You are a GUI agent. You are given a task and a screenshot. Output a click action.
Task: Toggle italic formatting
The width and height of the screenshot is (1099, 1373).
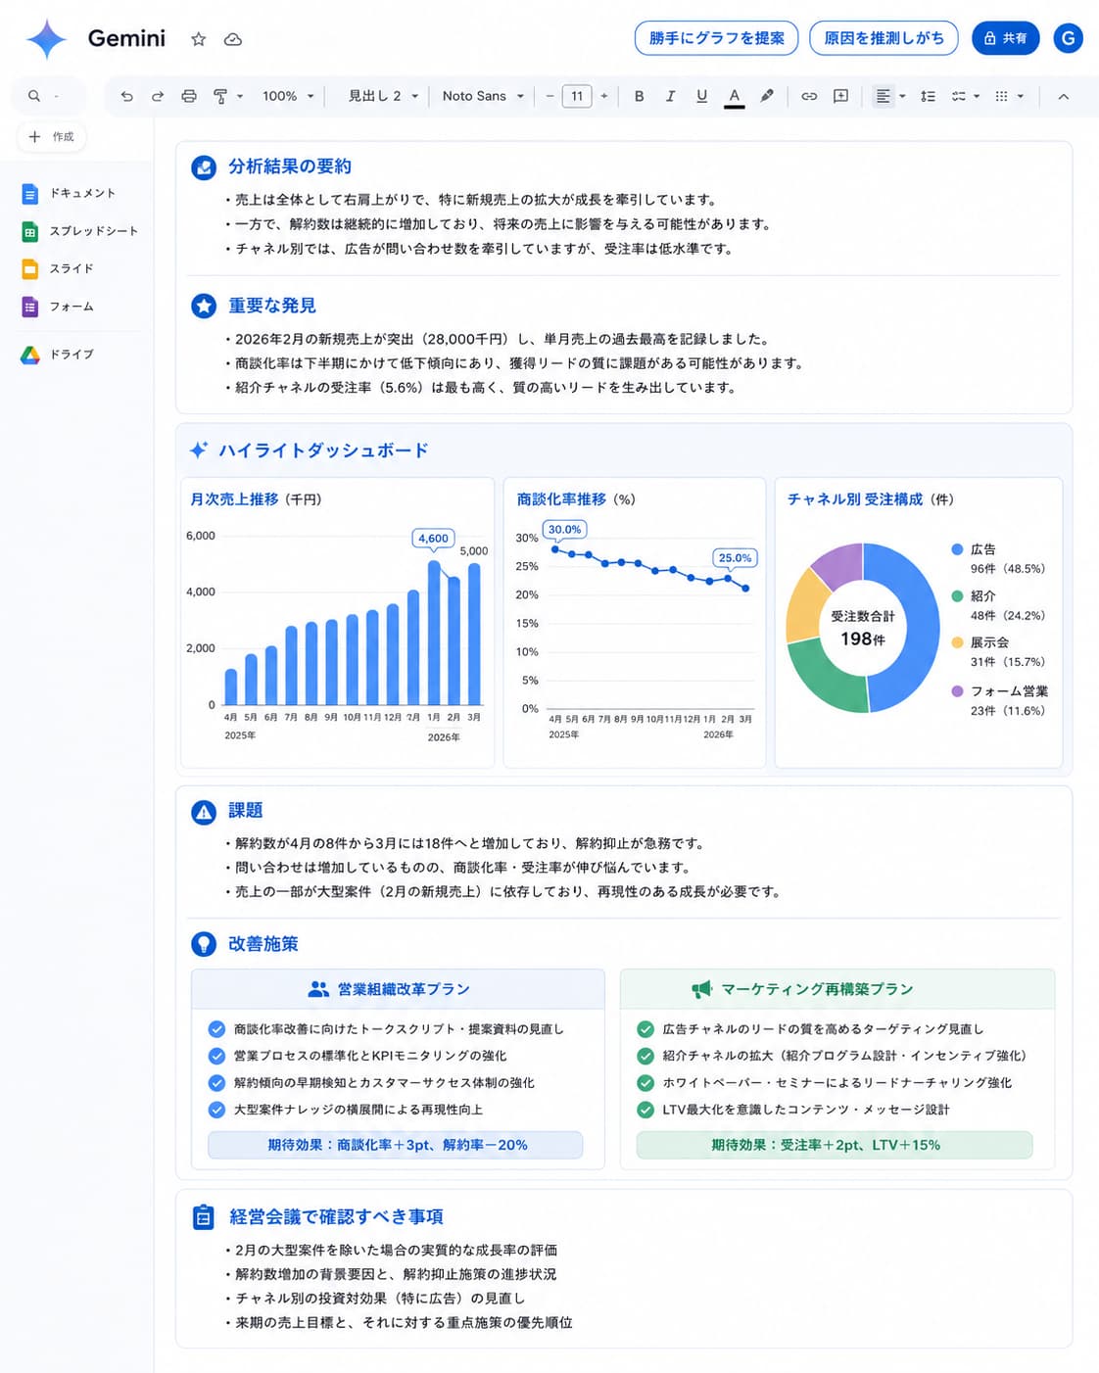point(670,96)
